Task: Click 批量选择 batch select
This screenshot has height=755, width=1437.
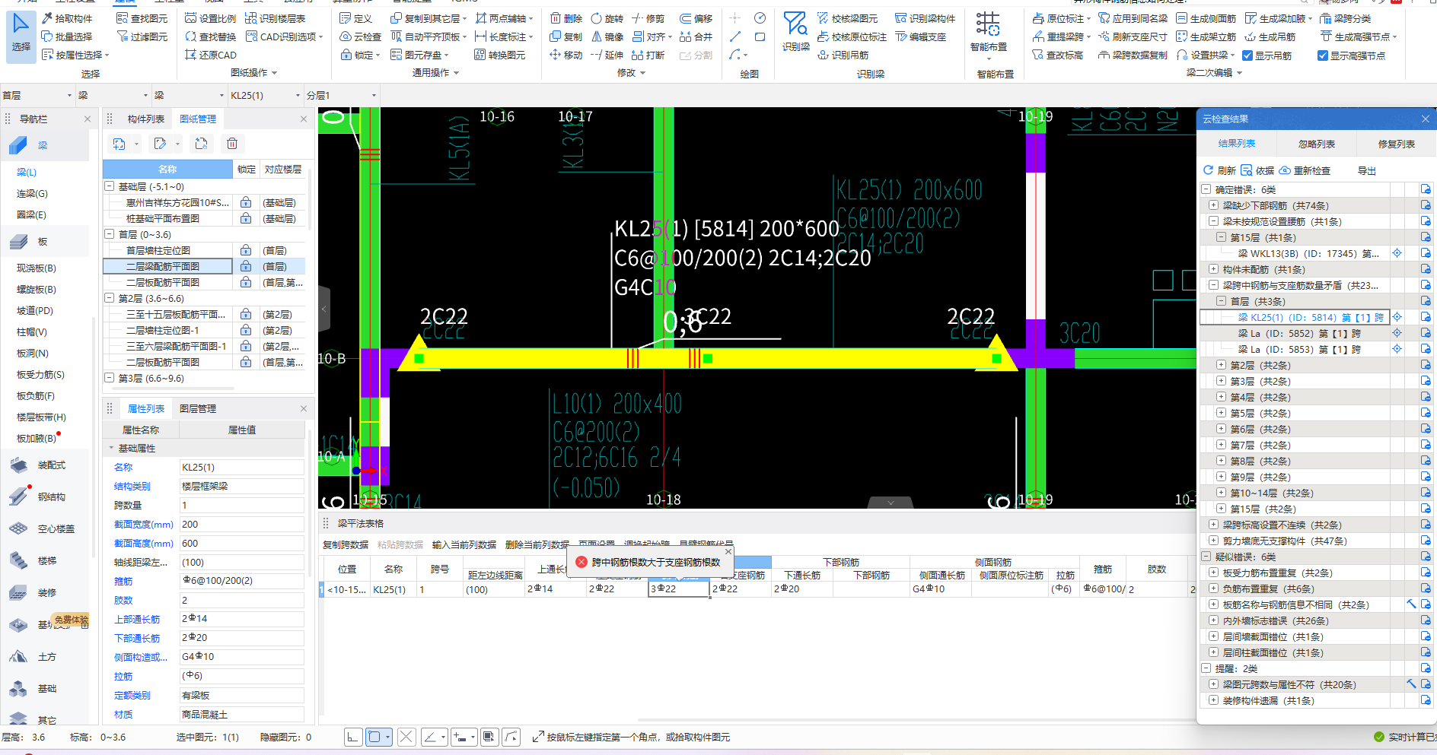Action: pyautogui.click(x=67, y=36)
